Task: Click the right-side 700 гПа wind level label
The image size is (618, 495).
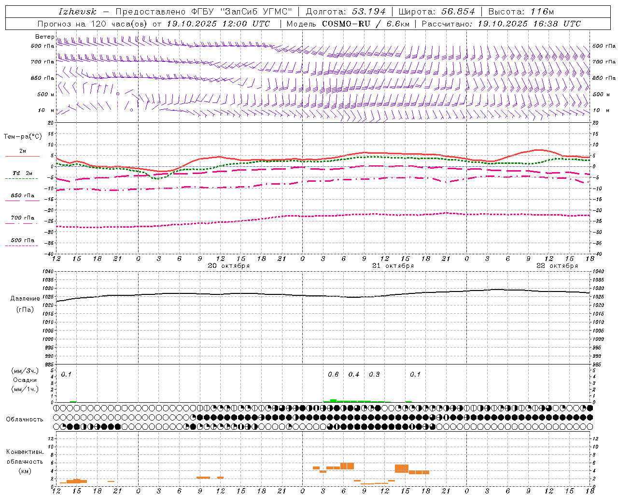Action: pos(604,62)
